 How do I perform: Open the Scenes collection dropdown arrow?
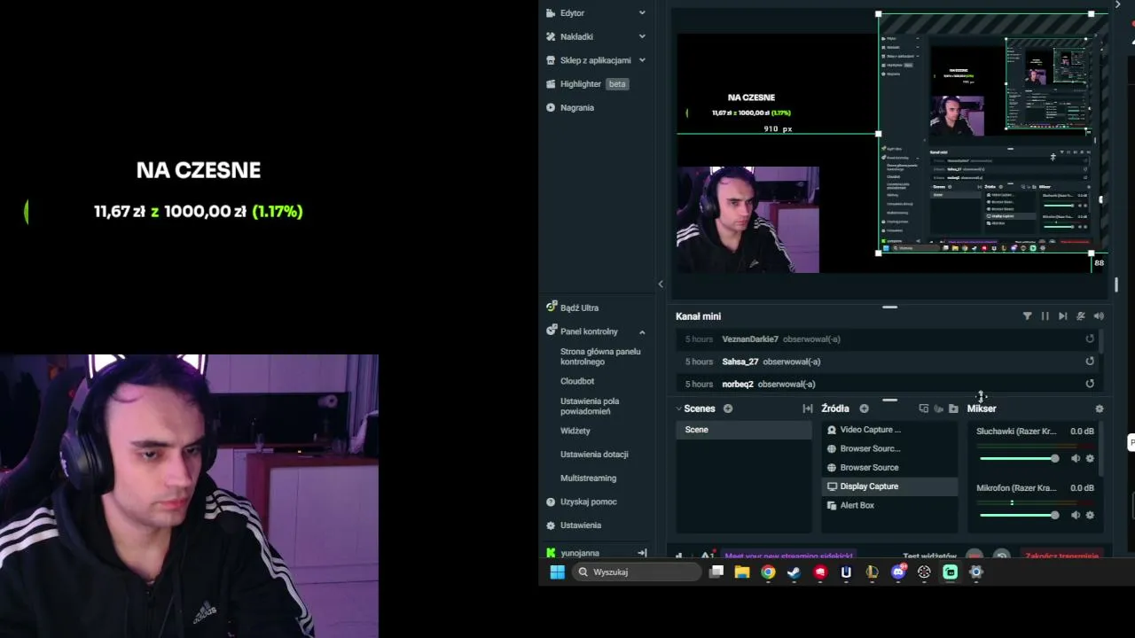coord(679,408)
